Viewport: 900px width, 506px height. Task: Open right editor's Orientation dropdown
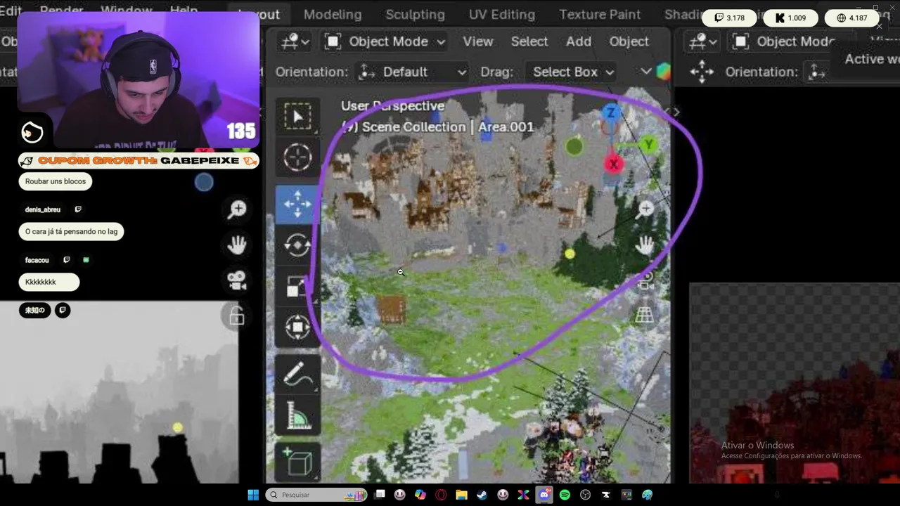(x=817, y=72)
